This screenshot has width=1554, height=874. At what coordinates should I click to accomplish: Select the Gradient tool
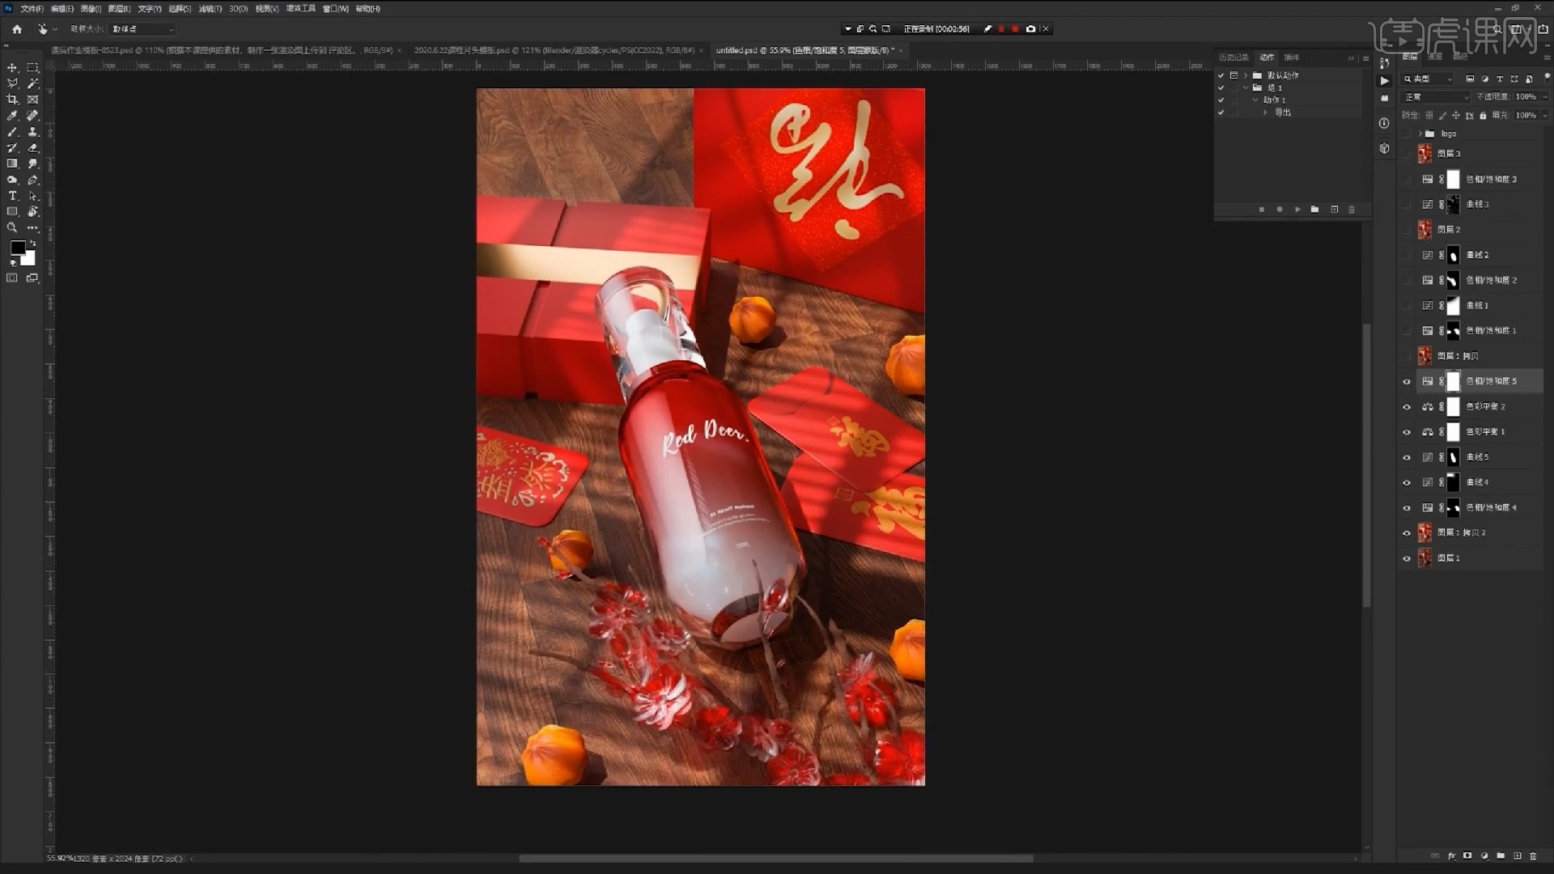tap(12, 163)
